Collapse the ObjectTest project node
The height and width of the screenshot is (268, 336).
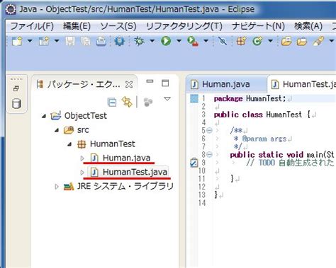(x=44, y=116)
